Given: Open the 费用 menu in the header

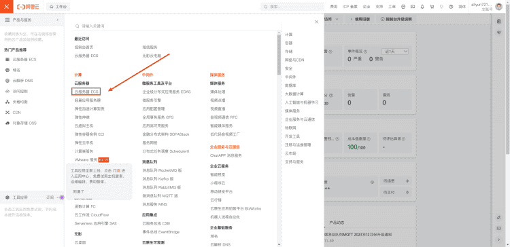Looking at the screenshot, I should 334,7.
